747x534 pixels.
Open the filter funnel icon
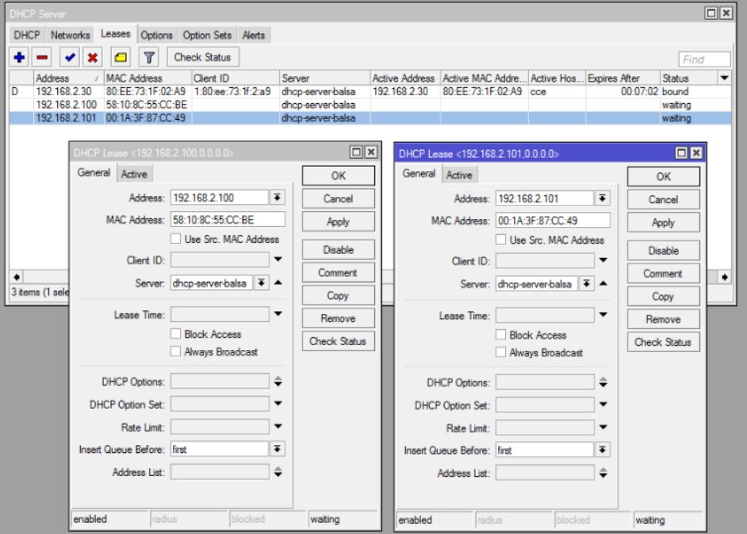coord(149,57)
